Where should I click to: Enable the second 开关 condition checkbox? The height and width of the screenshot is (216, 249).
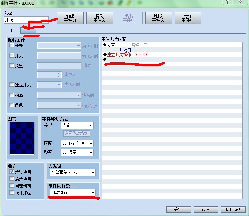11,55
